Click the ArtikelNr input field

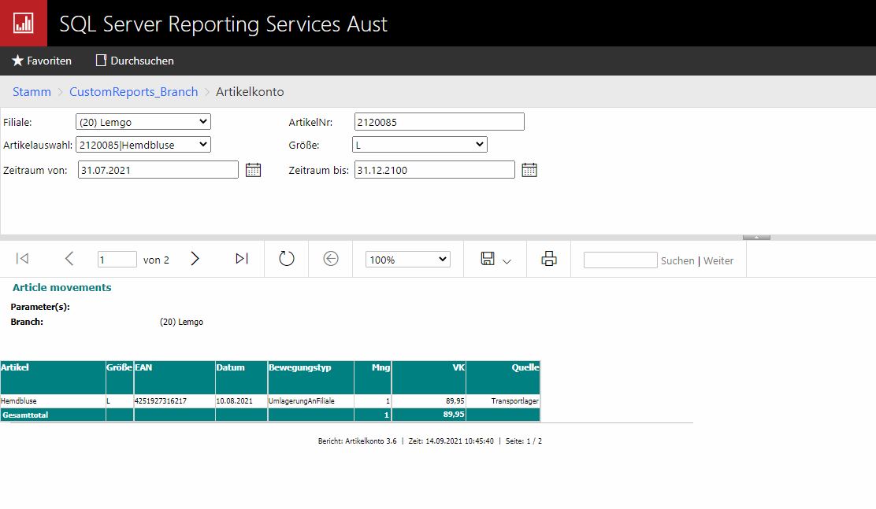(x=439, y=122)
